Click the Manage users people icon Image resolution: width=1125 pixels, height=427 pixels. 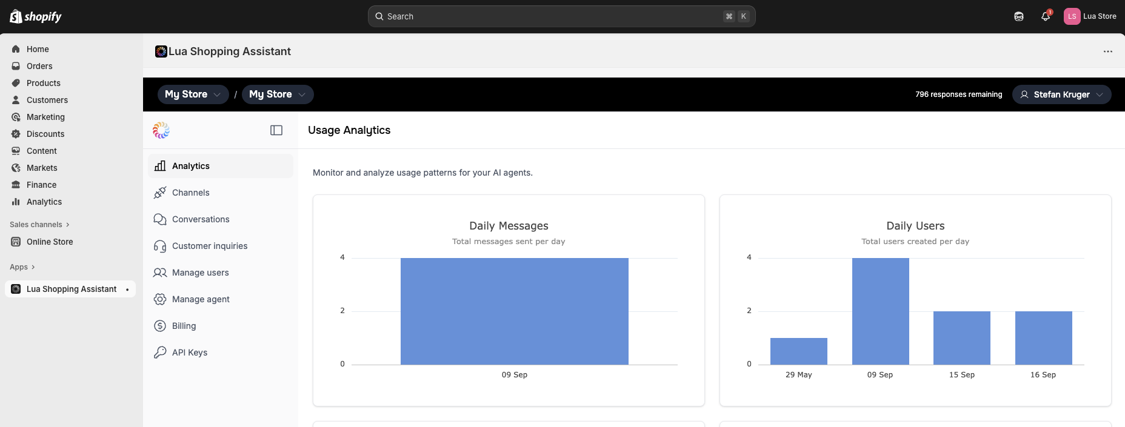click(x=160, y=273)
